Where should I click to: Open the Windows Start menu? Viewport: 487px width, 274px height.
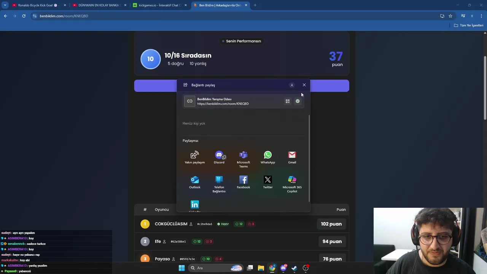(181, 268)
